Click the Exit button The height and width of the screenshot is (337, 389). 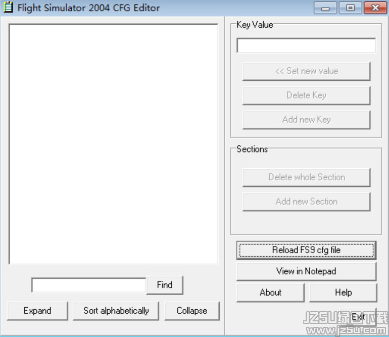coord(358,317)
